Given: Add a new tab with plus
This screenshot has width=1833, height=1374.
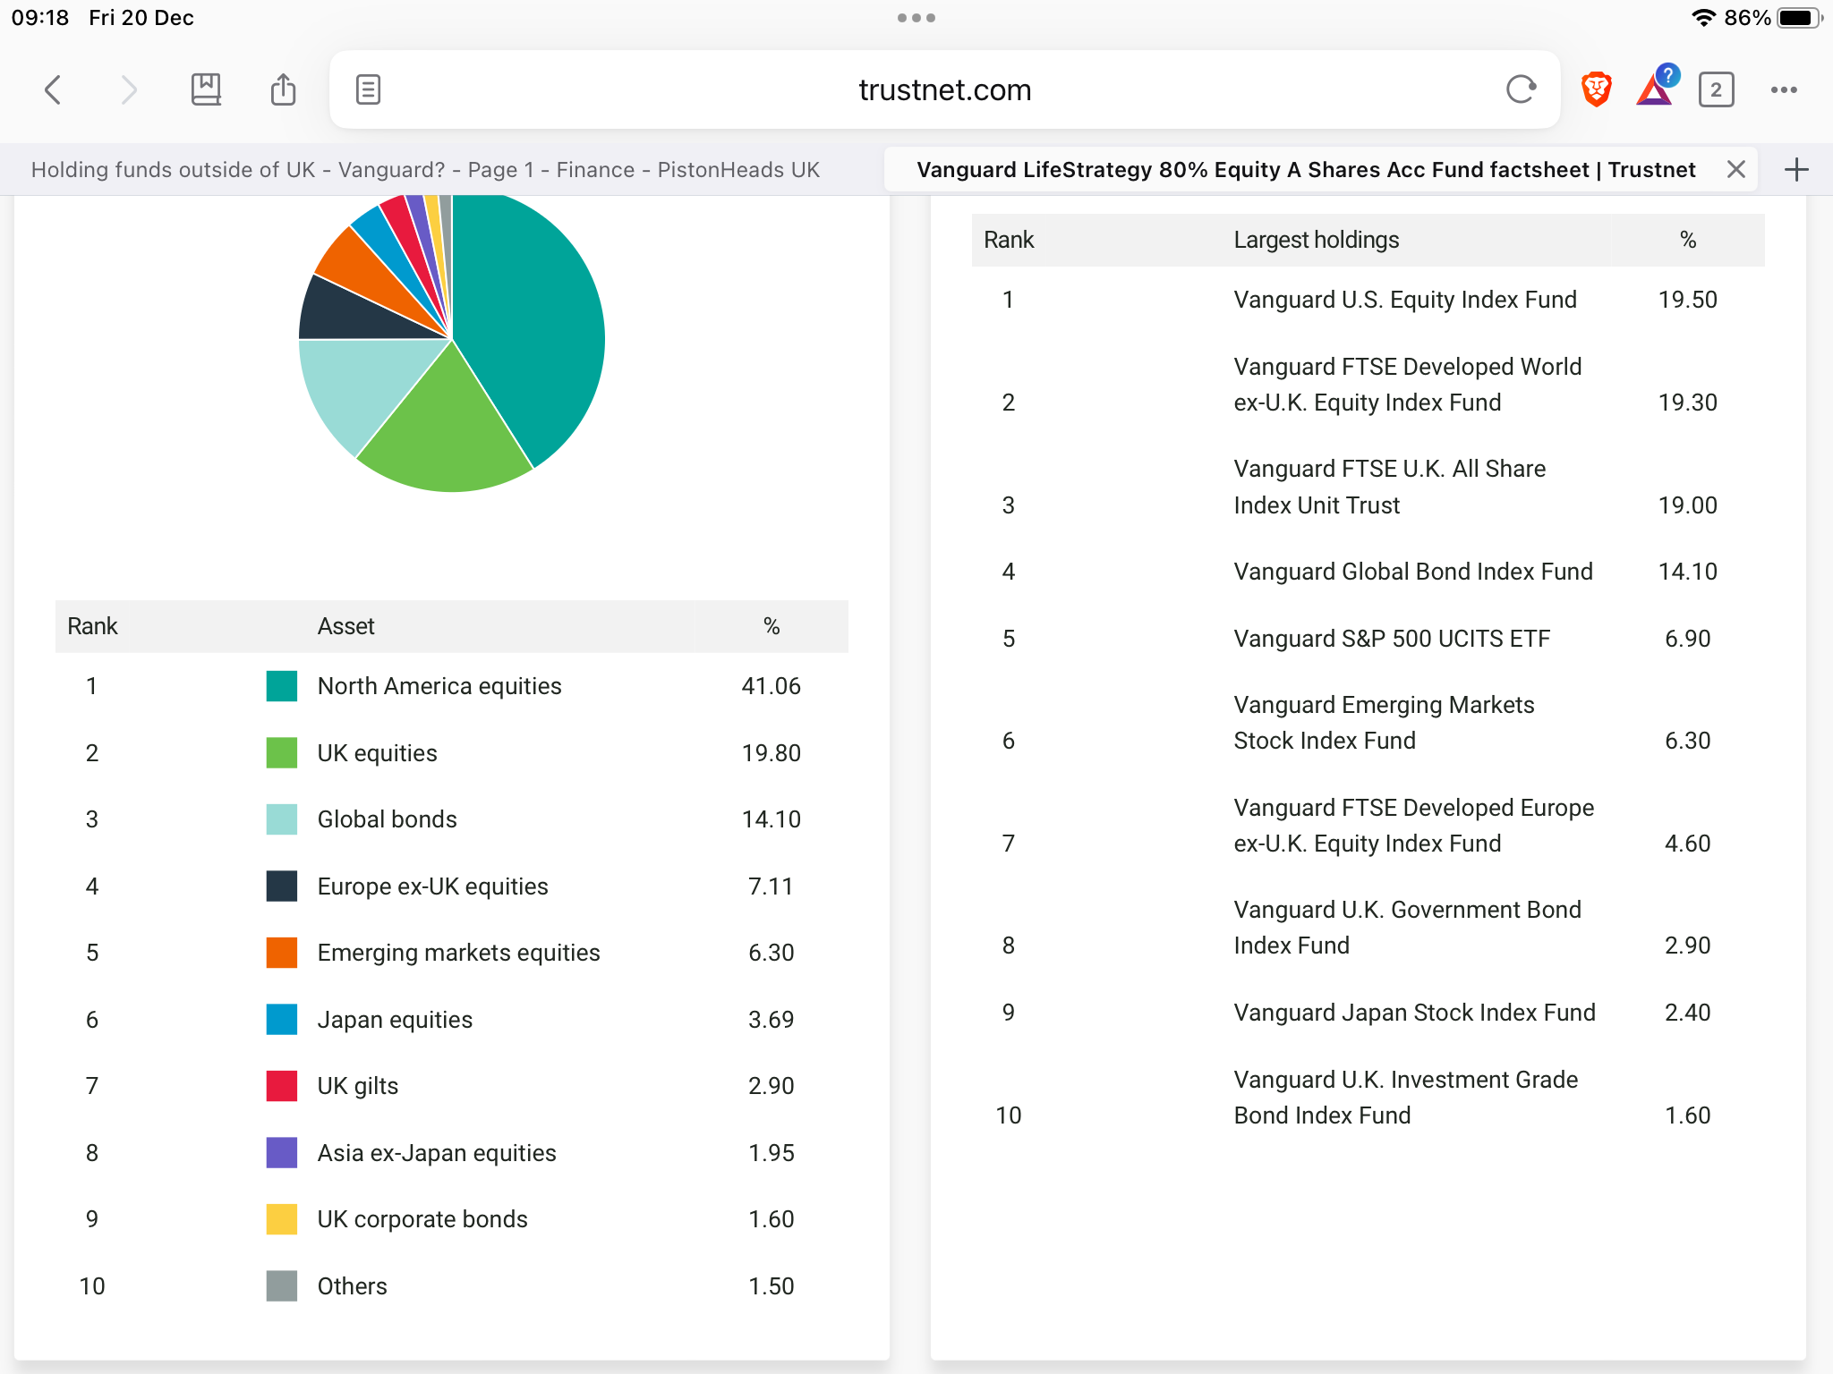Looking at the screenshot, I should tap(1795, 170).
